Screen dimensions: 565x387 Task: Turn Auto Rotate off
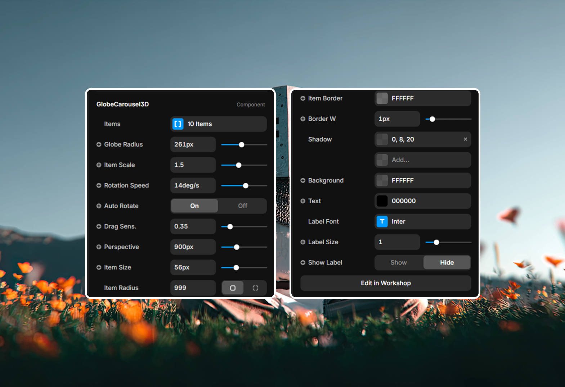242,206
